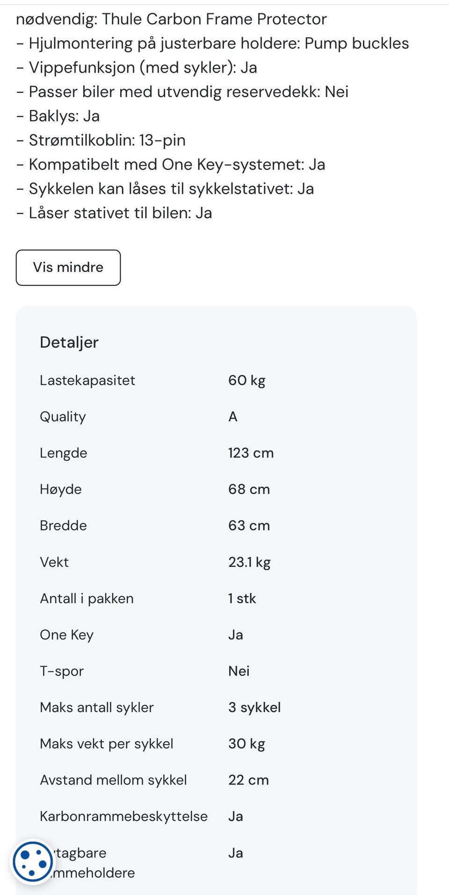Click the Lengde 123 cm value
449x895 pixels.
(x=251, y=453)
